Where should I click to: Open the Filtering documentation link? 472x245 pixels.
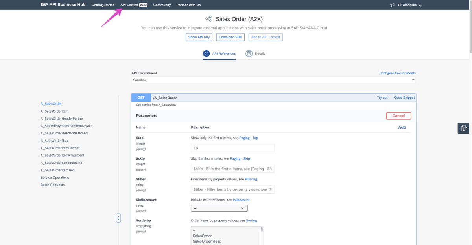tap(251, 179)
